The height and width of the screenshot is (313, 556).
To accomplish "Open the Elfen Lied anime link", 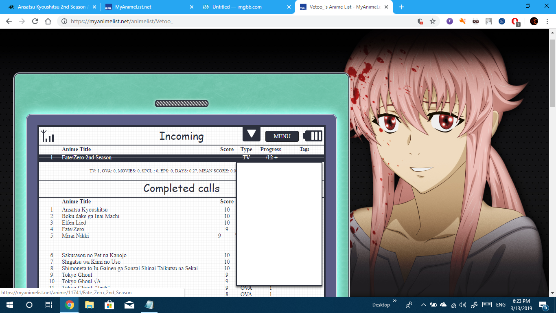I will [x=74, y=223].
